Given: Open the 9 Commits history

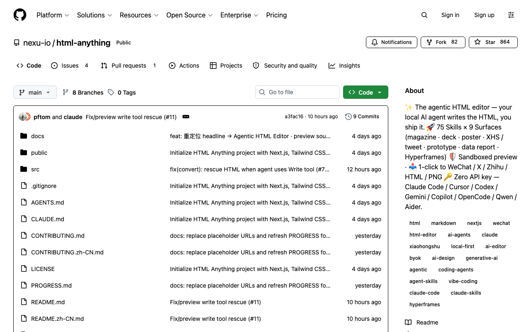Looking at the screenshot, I should tap(362, 117).
